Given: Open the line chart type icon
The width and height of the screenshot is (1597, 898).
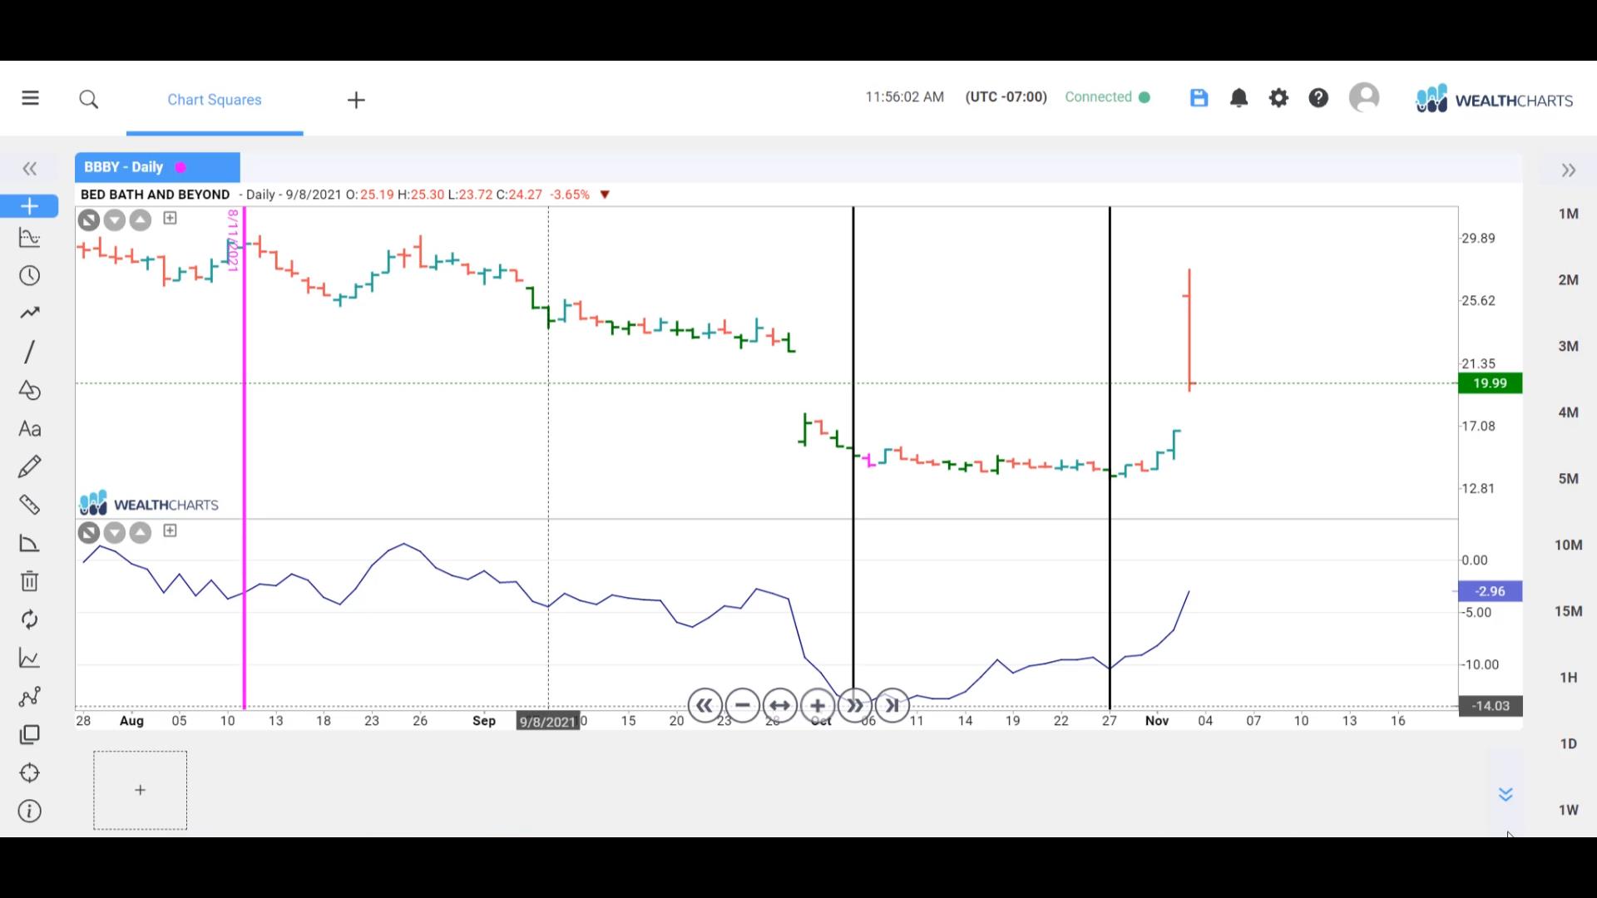Looking at the screenshot, I should pos(29,659).
